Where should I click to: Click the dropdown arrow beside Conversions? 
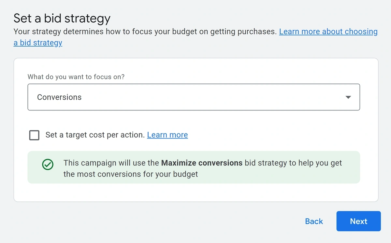348,97
